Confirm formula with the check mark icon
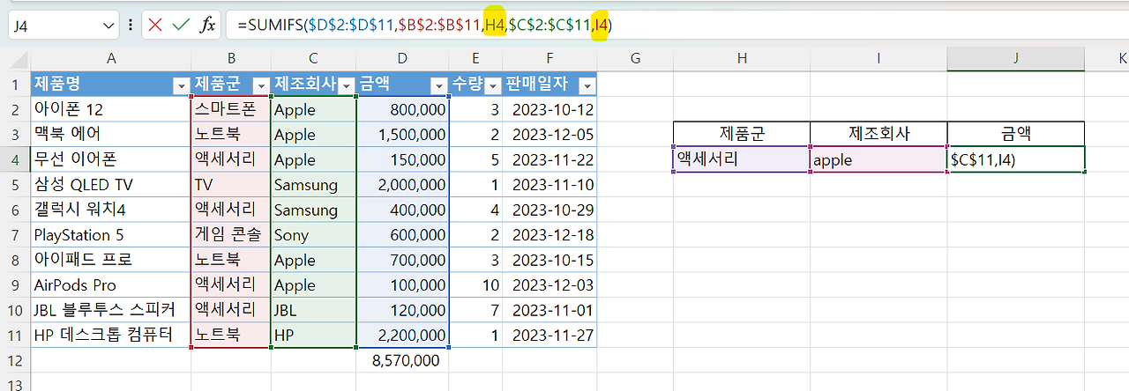The width and height of the screenshot is (1129, 391). tap(181, 26)
